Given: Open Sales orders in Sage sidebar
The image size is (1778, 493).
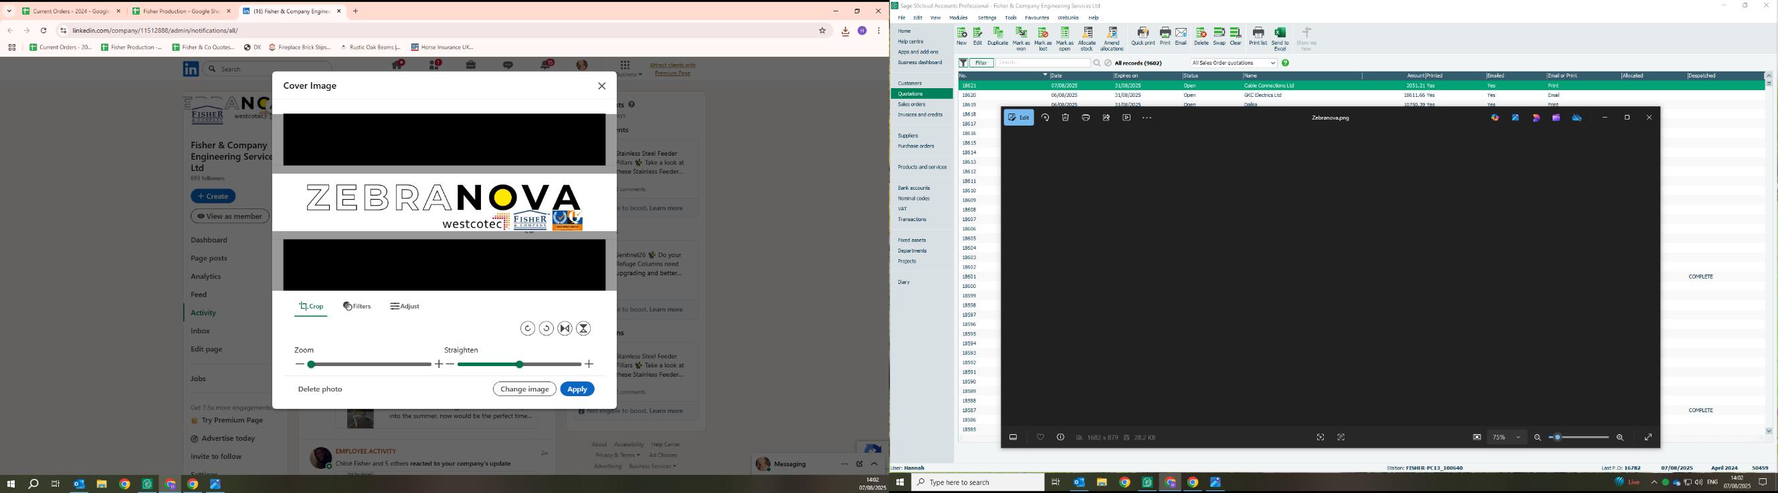Looking at the screenshot, I should [x=912, y=105].
